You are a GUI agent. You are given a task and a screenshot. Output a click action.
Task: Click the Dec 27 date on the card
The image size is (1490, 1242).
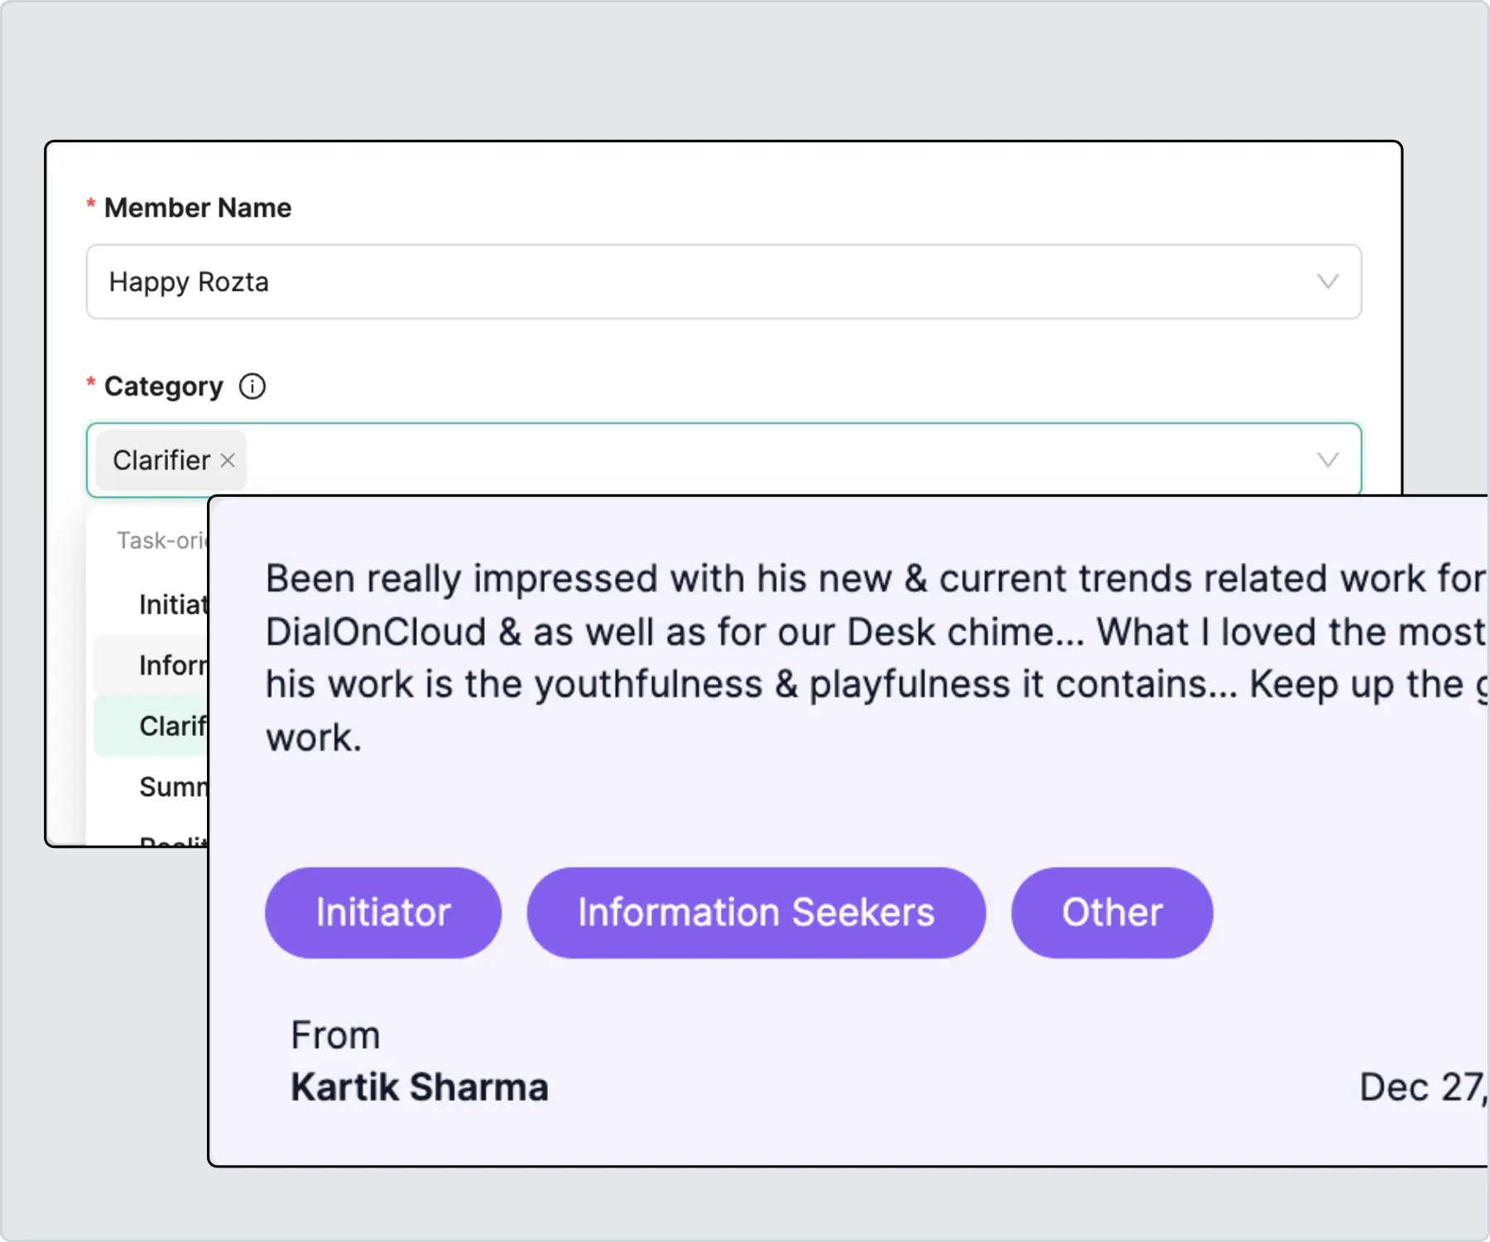click(1420, 1087)
